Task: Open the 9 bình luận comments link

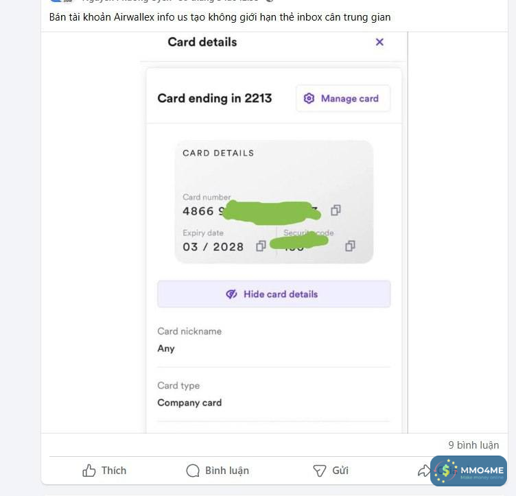Action: coord(473,445)
